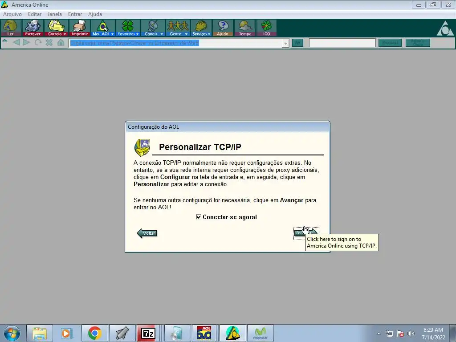Screen dimensions: 456x342
Task: Click the Avançar next button
Action: pos(306,232)
